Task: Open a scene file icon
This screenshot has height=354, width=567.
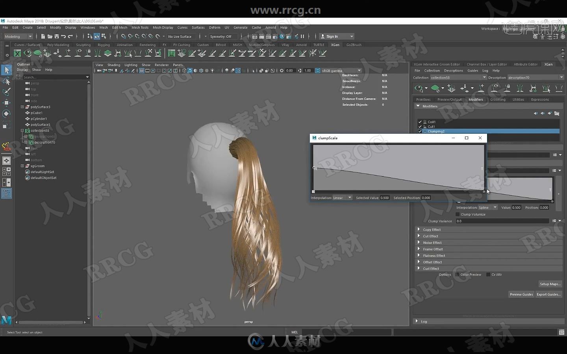Action: 50,36
